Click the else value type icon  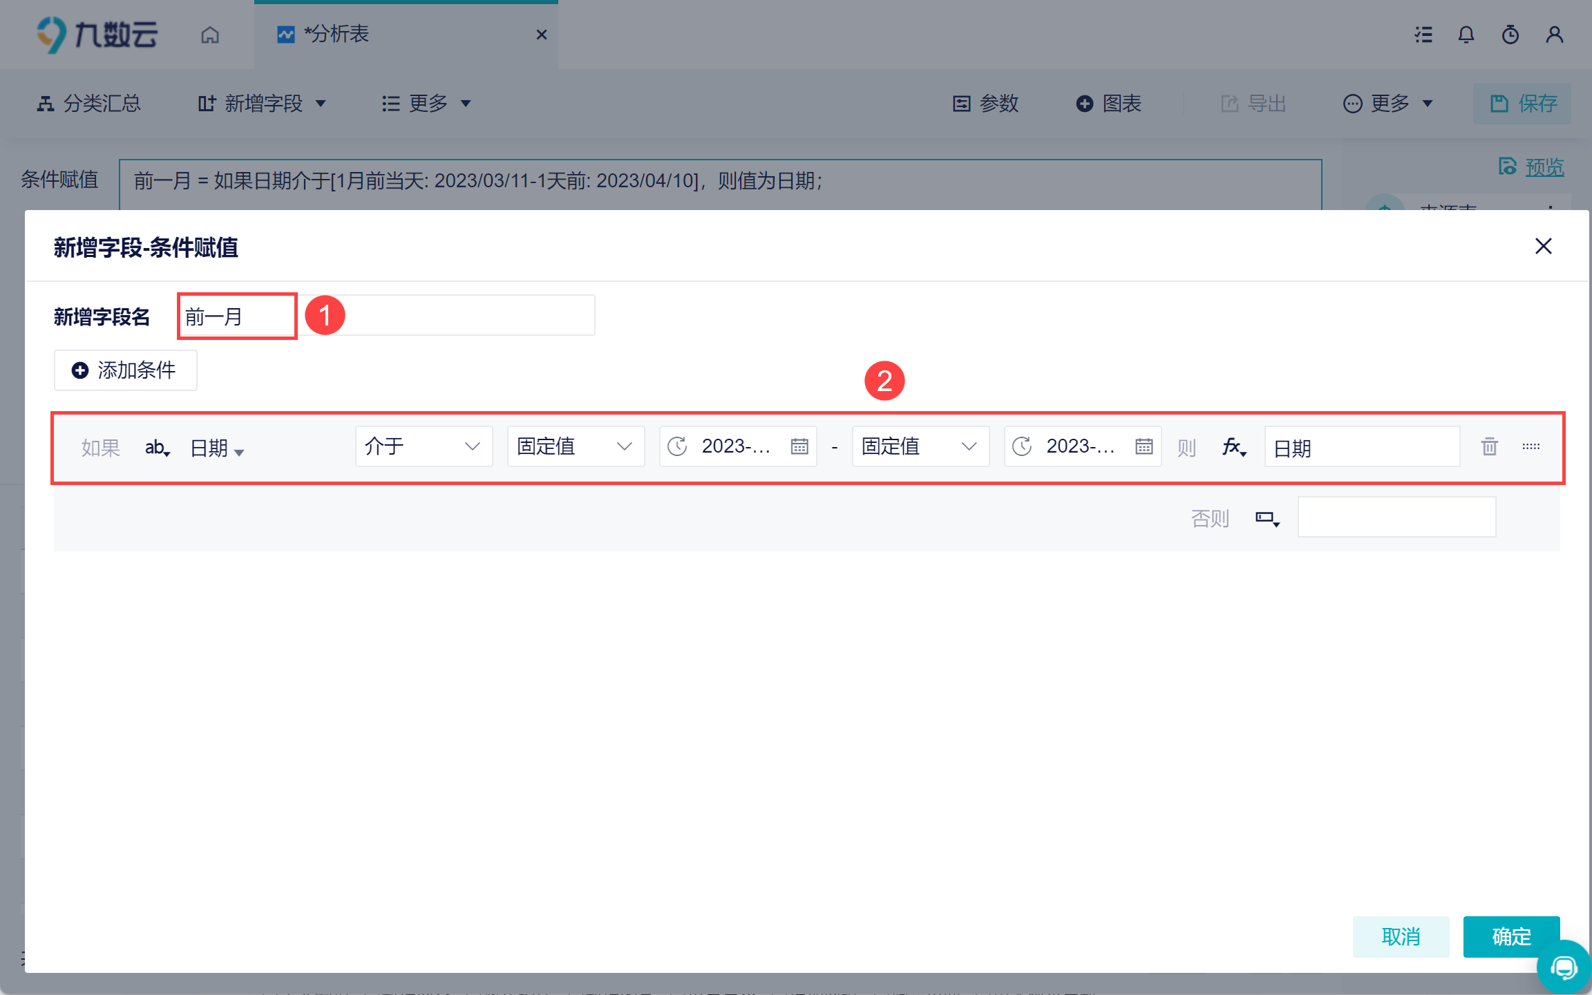click(1267, 518)
